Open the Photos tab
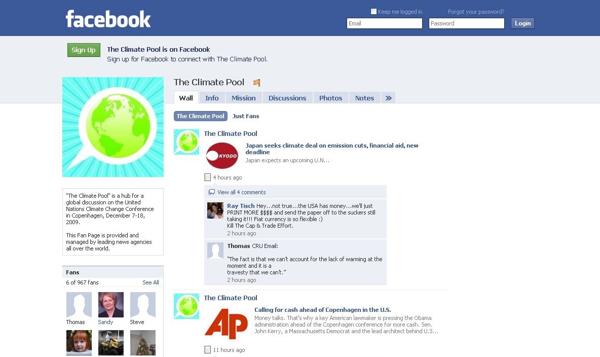600x357 pixels. pyautogui.click(x=330, y=98)
